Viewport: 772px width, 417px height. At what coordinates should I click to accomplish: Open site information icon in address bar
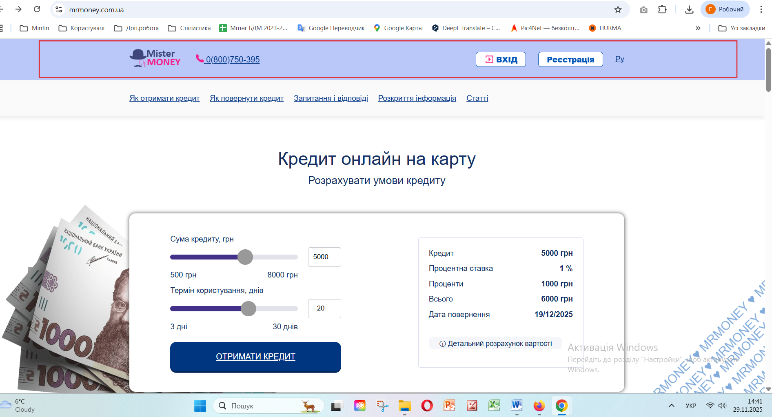point(59,9)
